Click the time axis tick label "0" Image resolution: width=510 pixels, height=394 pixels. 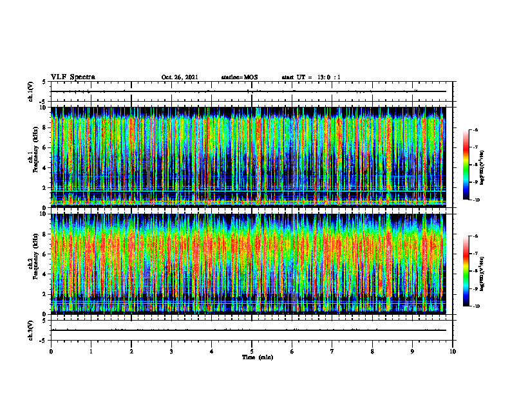click(x=51, y=352)
